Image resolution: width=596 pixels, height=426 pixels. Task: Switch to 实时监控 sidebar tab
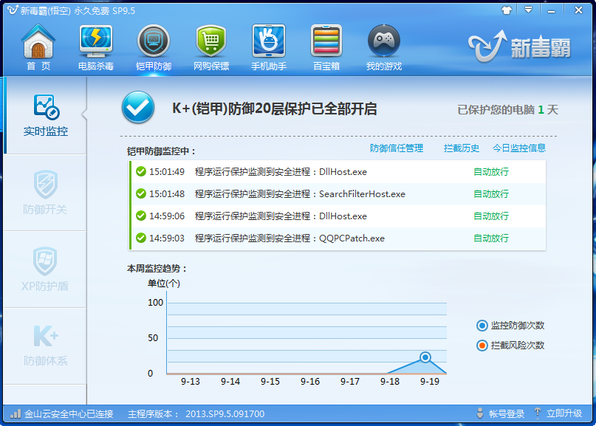click(x=46, y=115)
